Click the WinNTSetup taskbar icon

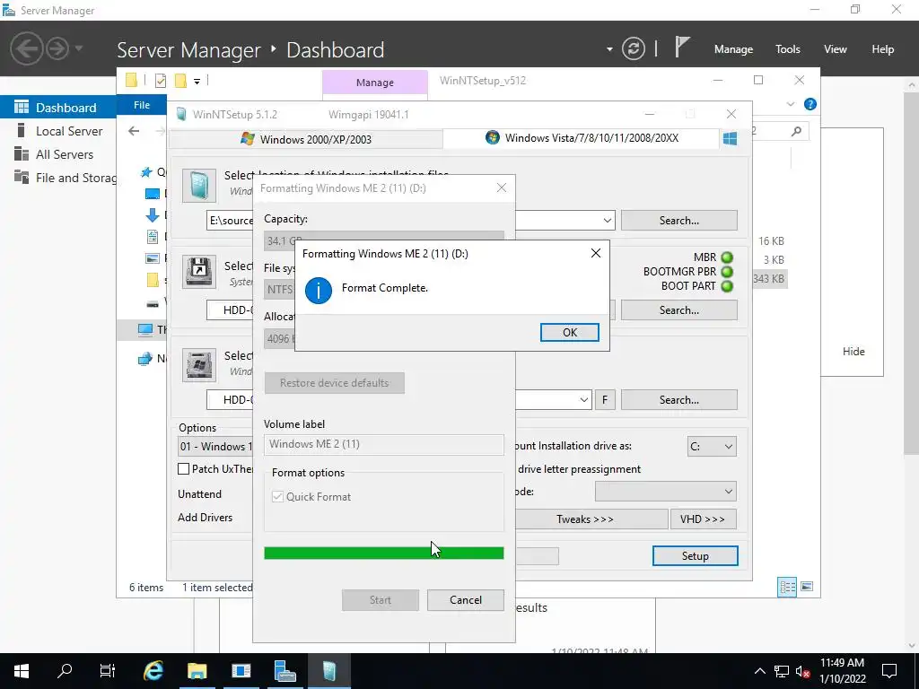[328, 671]
